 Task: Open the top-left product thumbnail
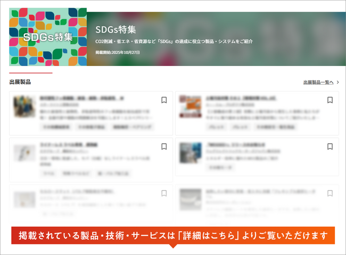pos(24,106)
